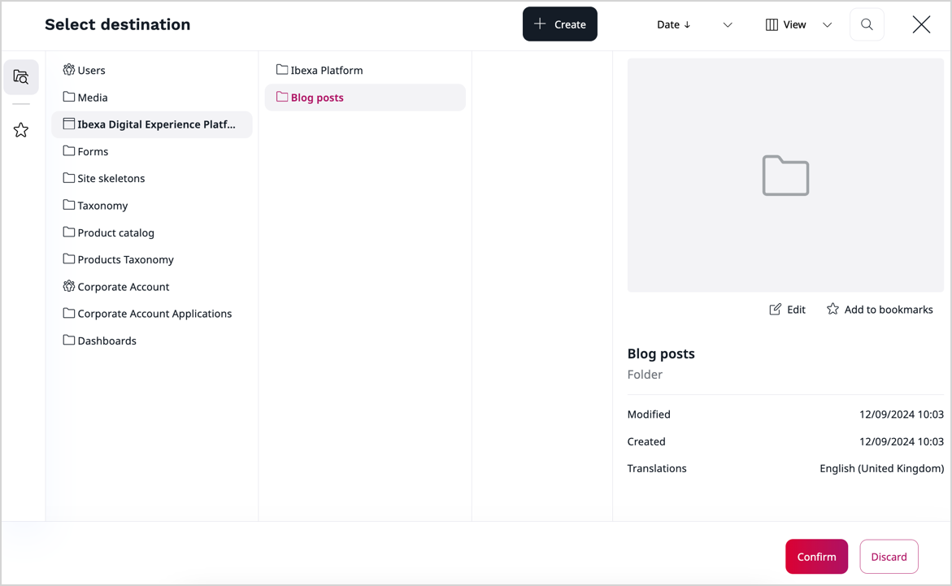Choose the Blog posts folder
This screenshot has width=952, height=586.
(317, 98)
